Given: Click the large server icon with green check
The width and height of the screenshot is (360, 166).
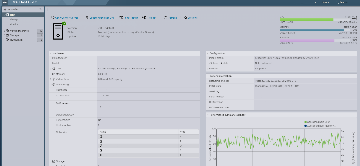Looking at the screenshot, I should click(59, 31).
